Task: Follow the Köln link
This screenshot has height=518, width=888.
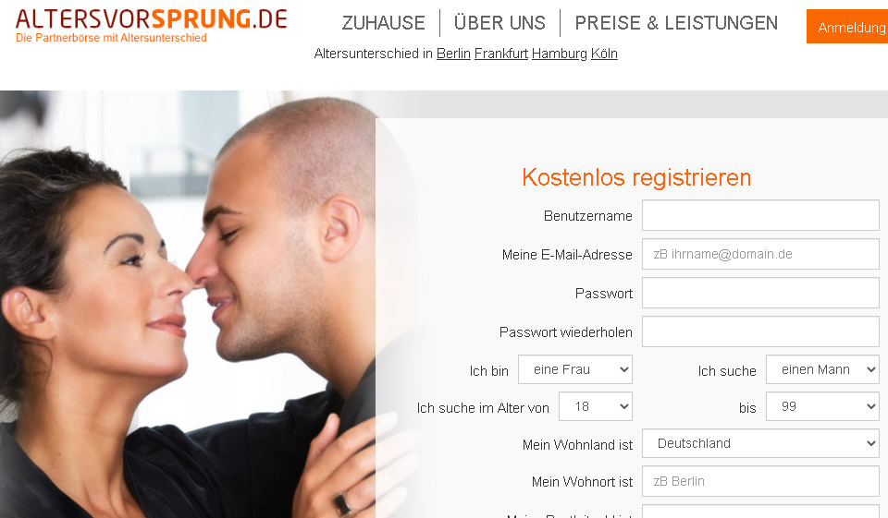Action: click(x=604, y=54)
